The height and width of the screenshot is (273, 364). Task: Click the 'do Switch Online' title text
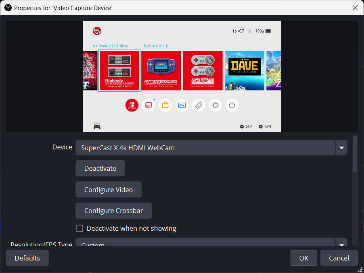point(110,45)
